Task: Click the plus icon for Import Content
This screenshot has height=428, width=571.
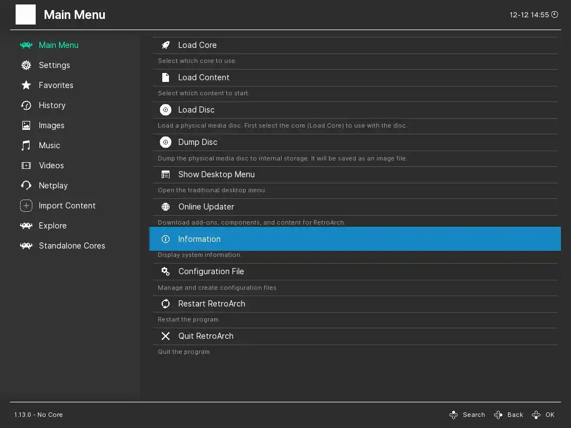Action: 26,206
